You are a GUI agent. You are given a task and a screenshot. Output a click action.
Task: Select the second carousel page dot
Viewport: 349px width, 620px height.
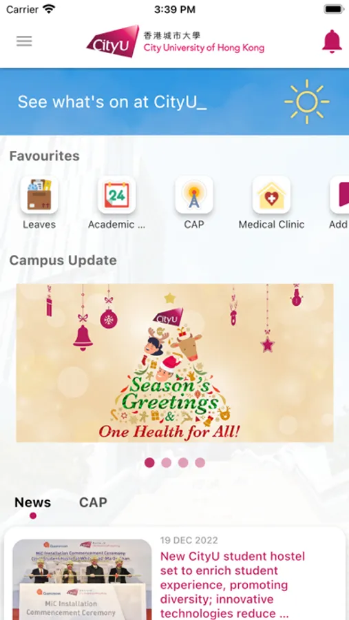pos(167,462)
